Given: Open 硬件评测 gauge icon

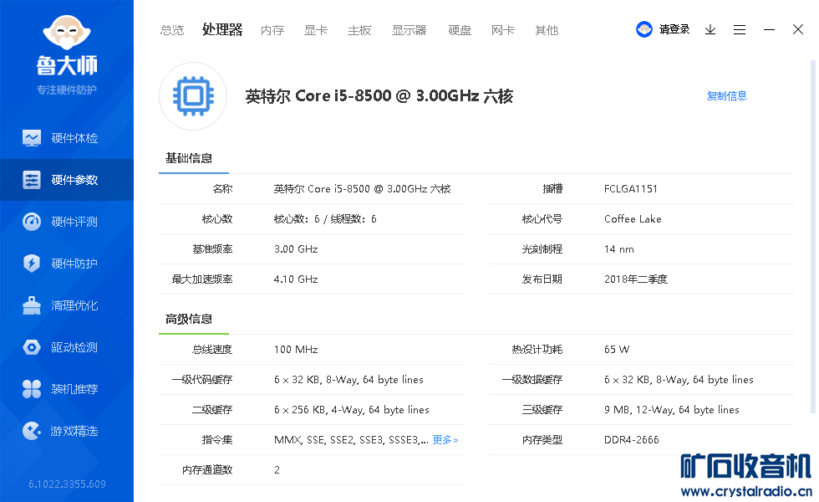Looking at the screenshot, I should tap(32, 222).
